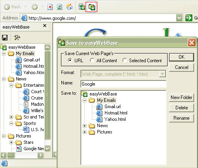Select Hotmail file in sidebar tree
This screenshot has width=198, height=168.
click(x=34, y=66)
